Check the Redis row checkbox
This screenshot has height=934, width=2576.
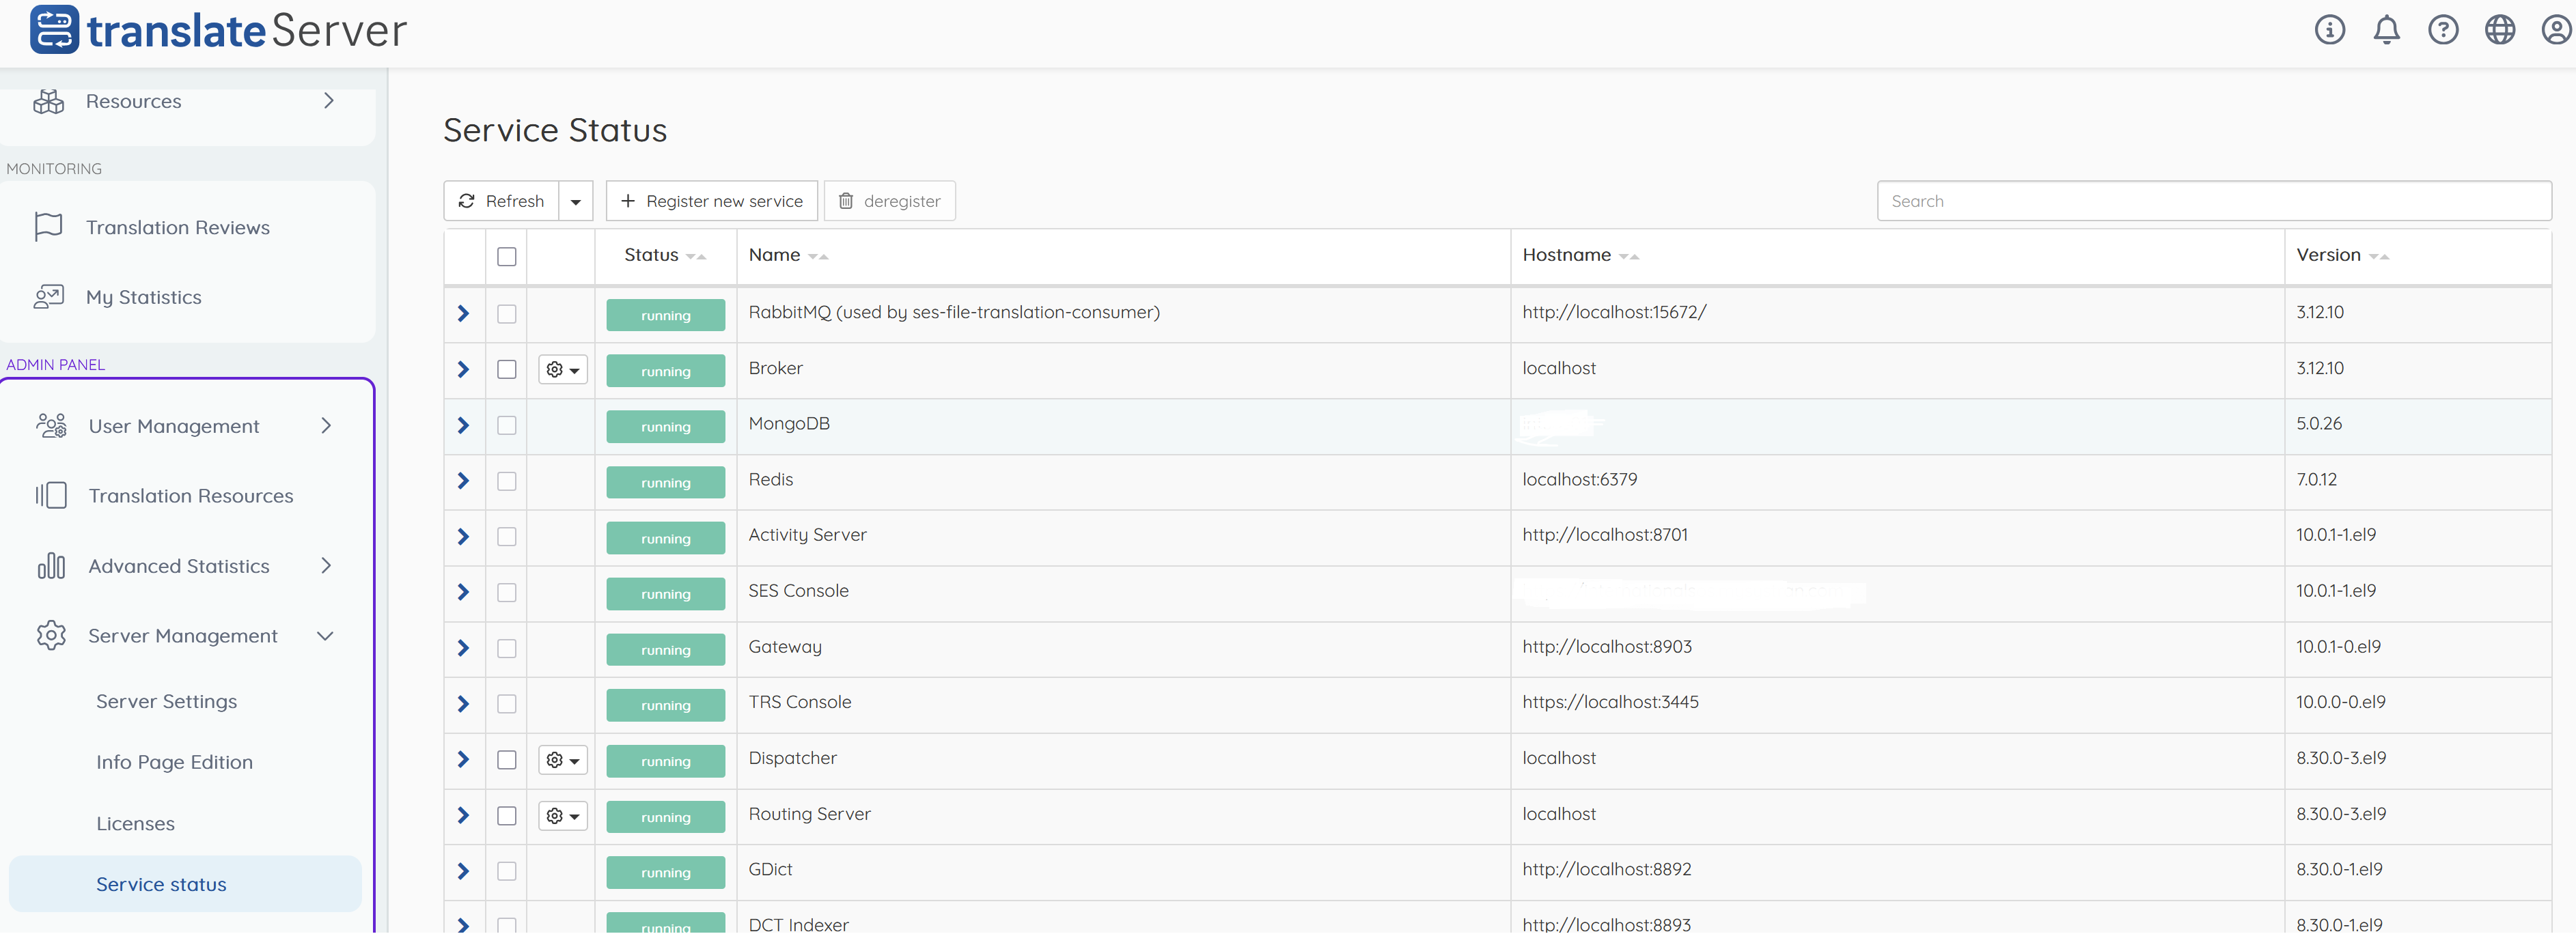coord(507,481)
